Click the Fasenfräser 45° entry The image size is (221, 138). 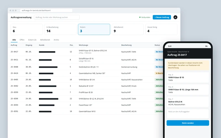click(x=85, y=105)
